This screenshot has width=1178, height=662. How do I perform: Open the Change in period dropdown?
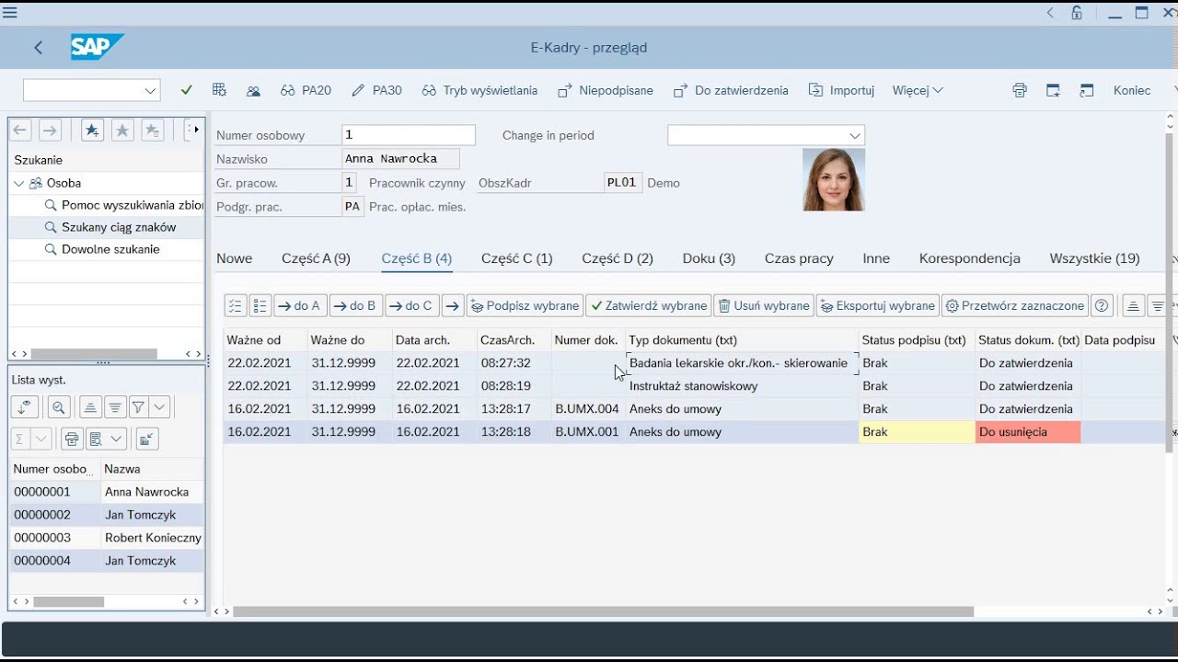(x=855, y=135)
